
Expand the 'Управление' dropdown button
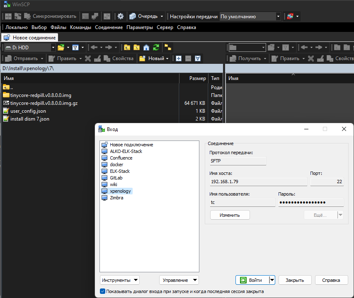tap(179, 280)
